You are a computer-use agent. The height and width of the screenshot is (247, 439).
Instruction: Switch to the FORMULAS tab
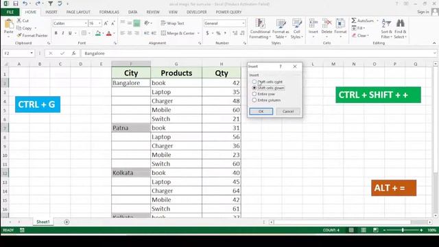pyautogui.click(x=109, y=12)
